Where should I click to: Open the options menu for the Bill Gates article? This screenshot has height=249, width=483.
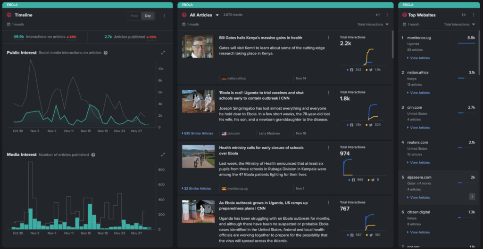click(328, 38)
